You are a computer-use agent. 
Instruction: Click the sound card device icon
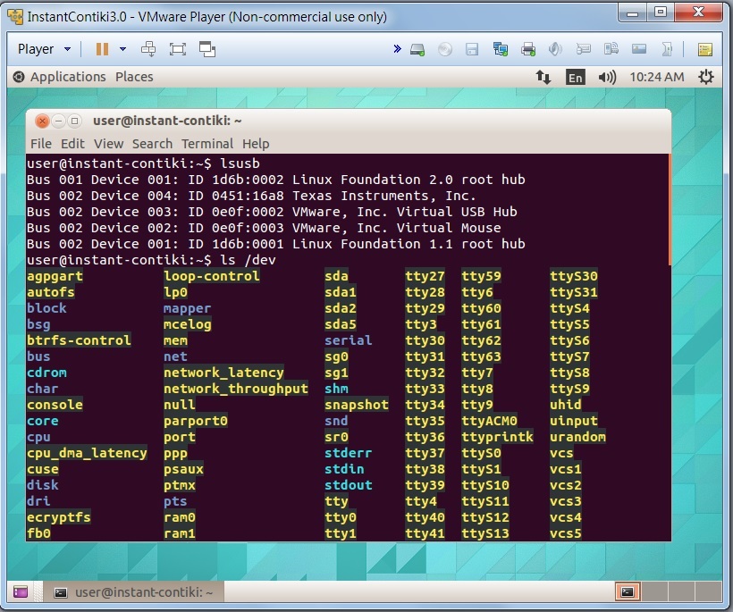(555, 49)
